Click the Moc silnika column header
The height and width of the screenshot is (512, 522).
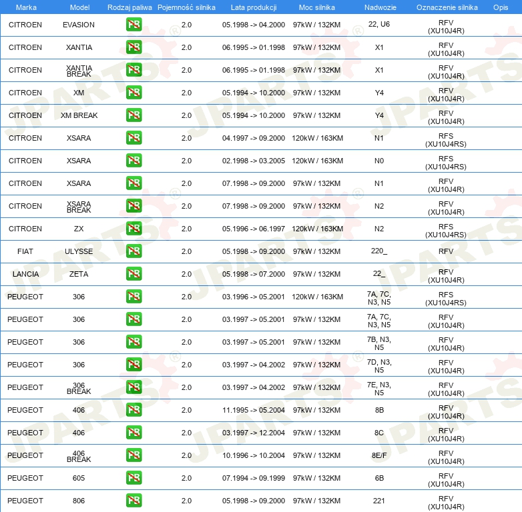317,7
